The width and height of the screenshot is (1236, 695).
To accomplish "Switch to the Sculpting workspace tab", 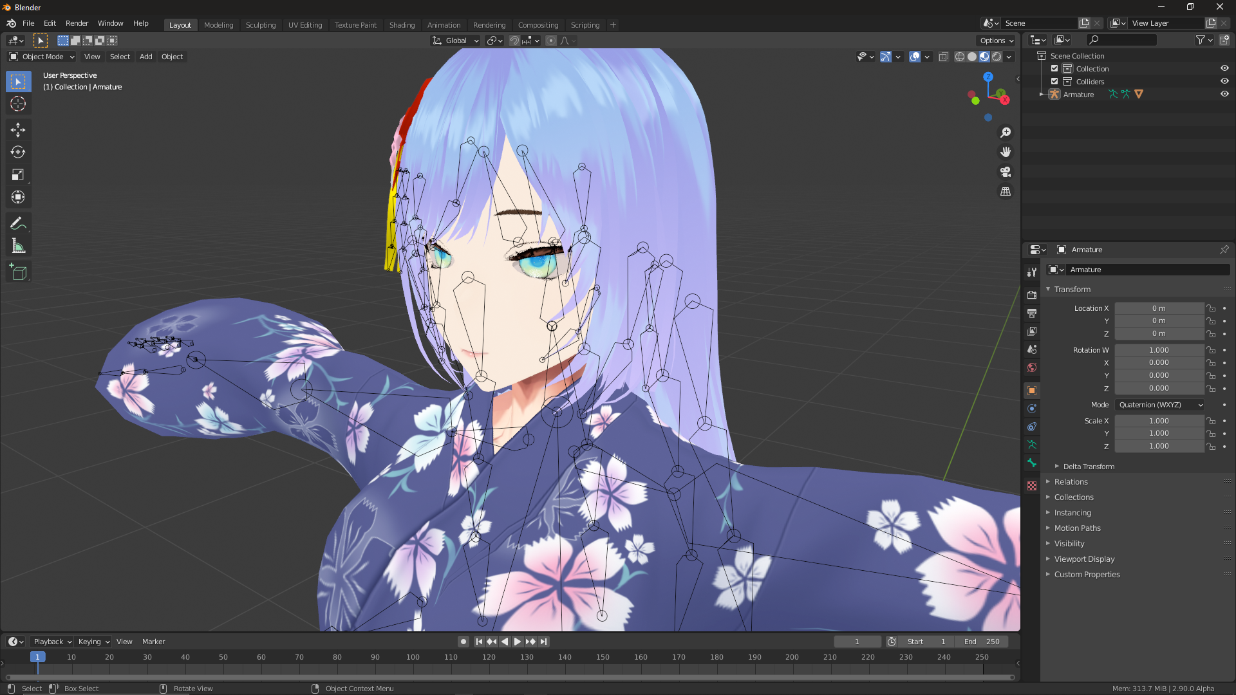I will [261, 25].
